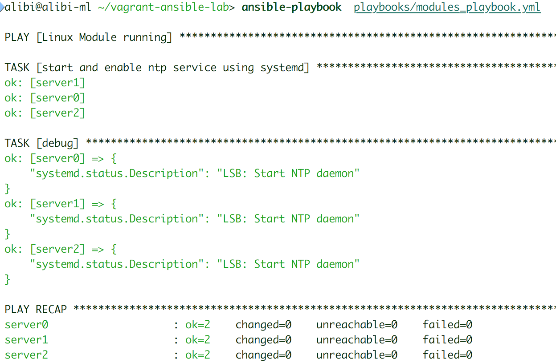Click the ok: [server0] => { debug line
The width and height of the screenshot is (556, 363).
(61, 158)
